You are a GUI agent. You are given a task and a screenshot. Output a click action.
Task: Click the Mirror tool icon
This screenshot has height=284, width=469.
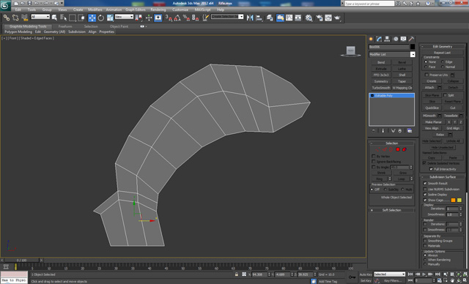(250, 18)
